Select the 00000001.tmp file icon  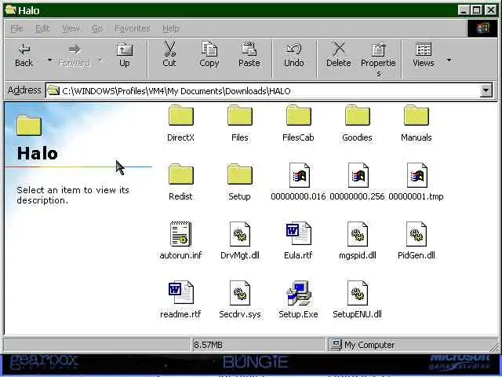(417, 175)
